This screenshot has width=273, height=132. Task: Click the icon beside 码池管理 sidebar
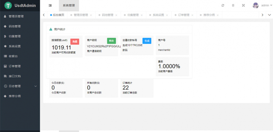[5, 26]
